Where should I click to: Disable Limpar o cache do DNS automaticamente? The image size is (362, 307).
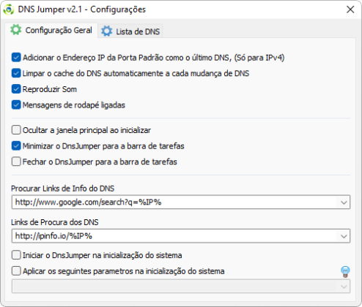pos(16,73)
